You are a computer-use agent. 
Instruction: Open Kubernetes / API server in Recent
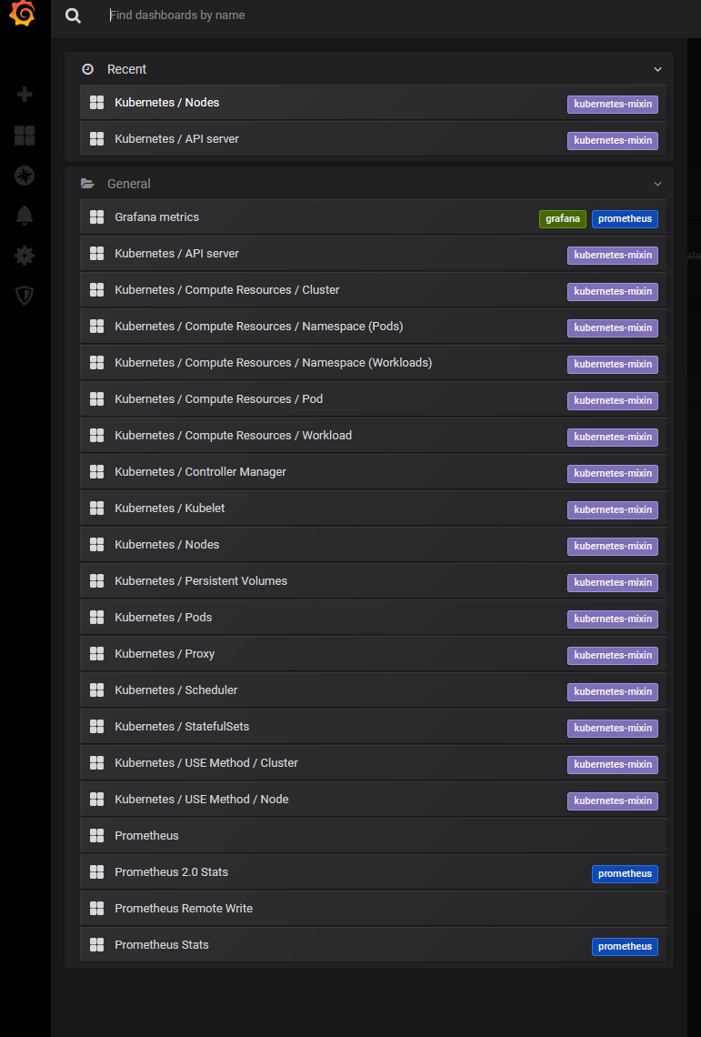373,139
